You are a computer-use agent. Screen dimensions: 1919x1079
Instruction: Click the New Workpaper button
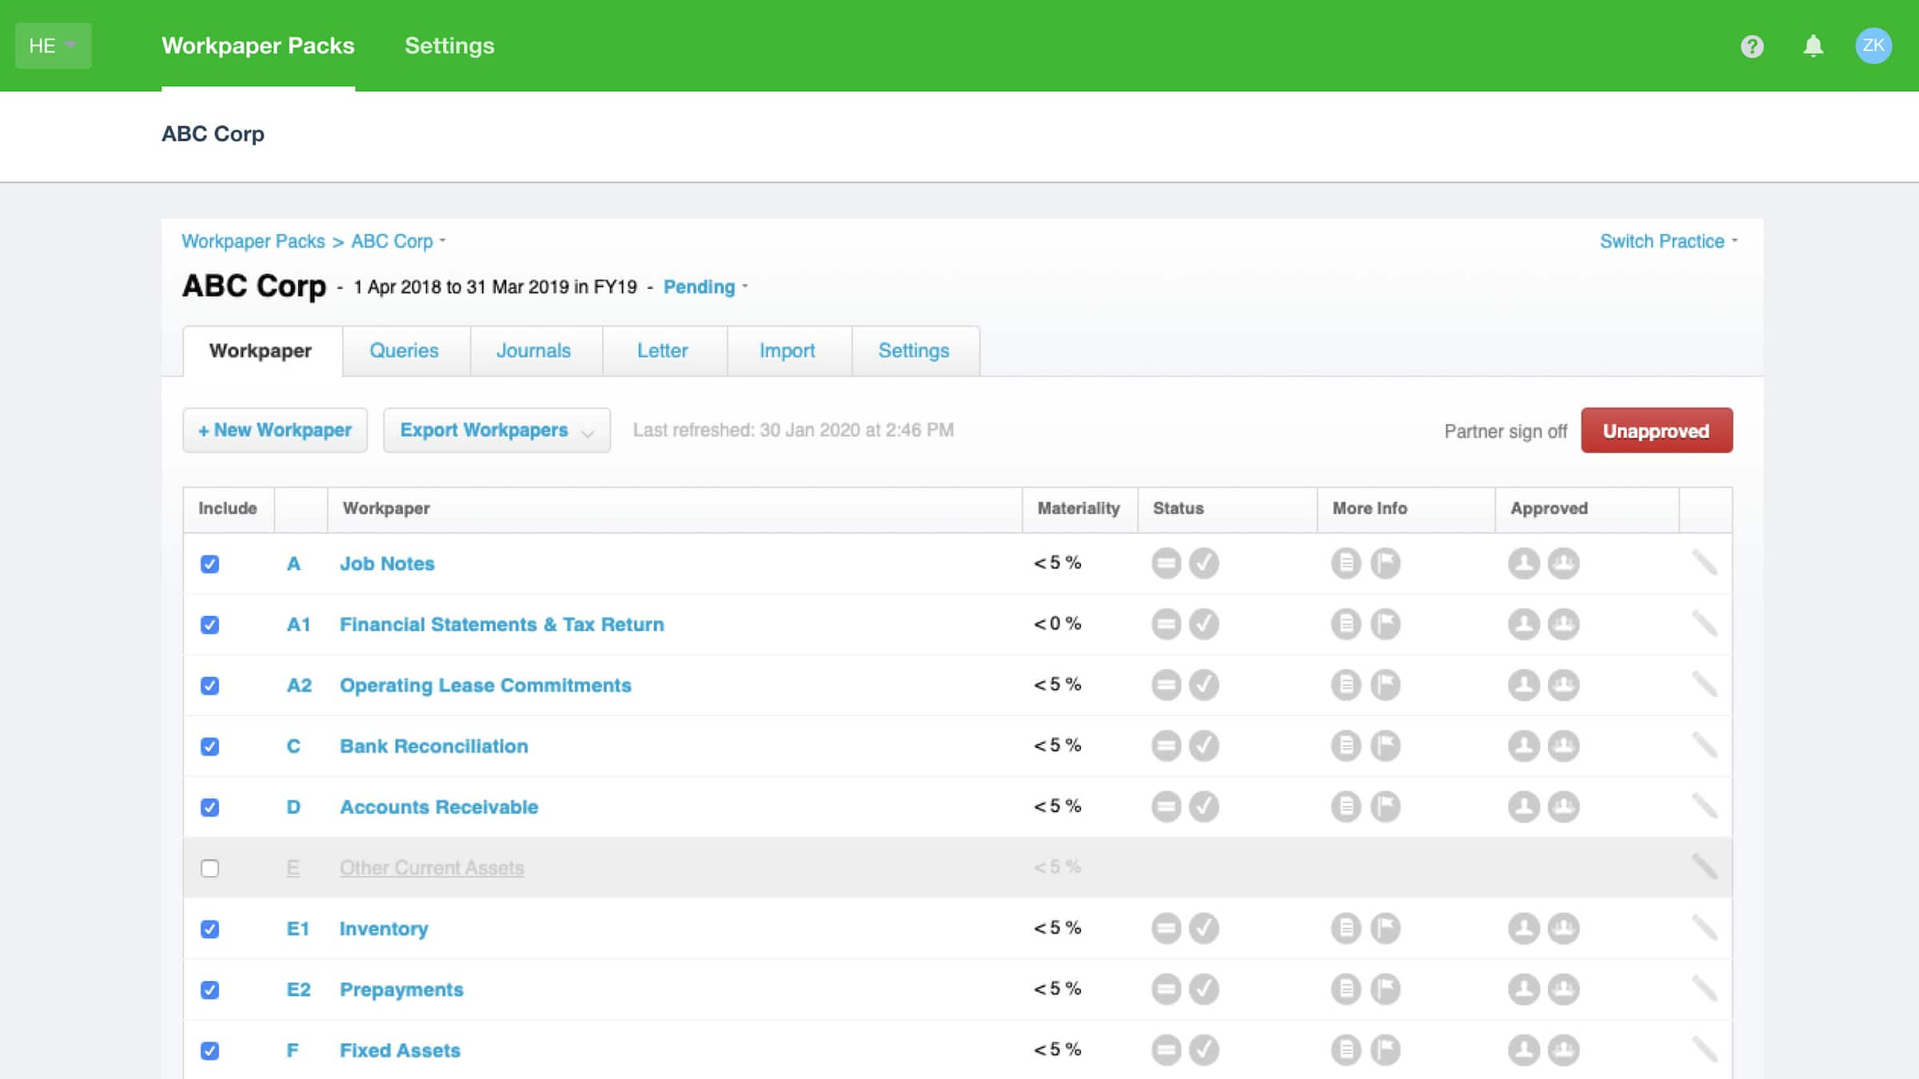click(x=276, y=429)
